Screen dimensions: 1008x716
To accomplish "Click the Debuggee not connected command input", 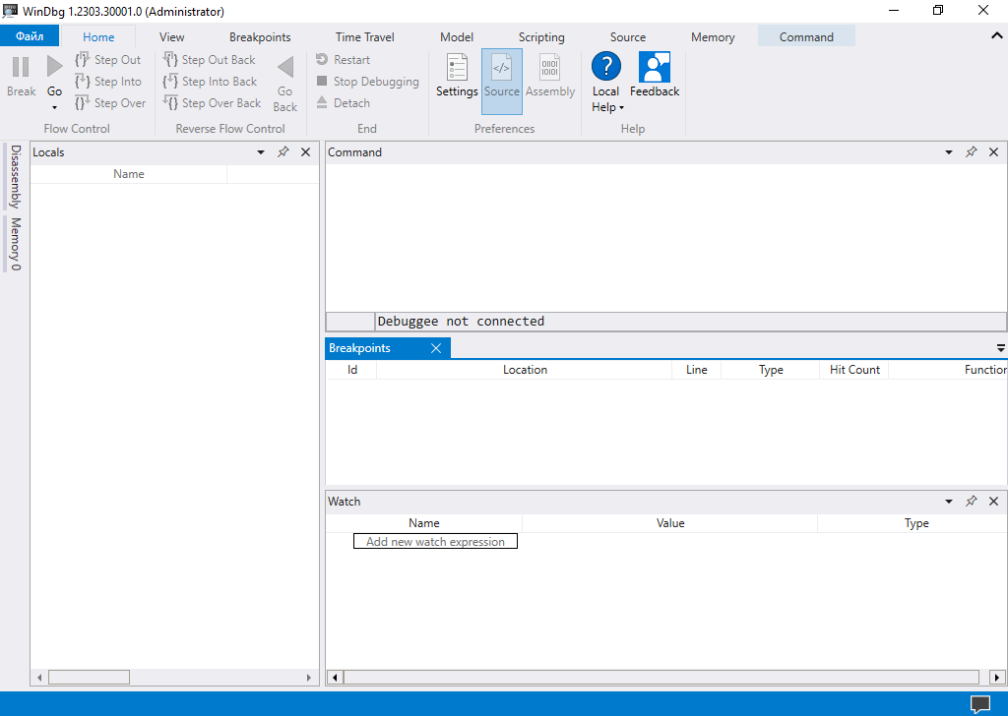I will [x=690, y=321].
